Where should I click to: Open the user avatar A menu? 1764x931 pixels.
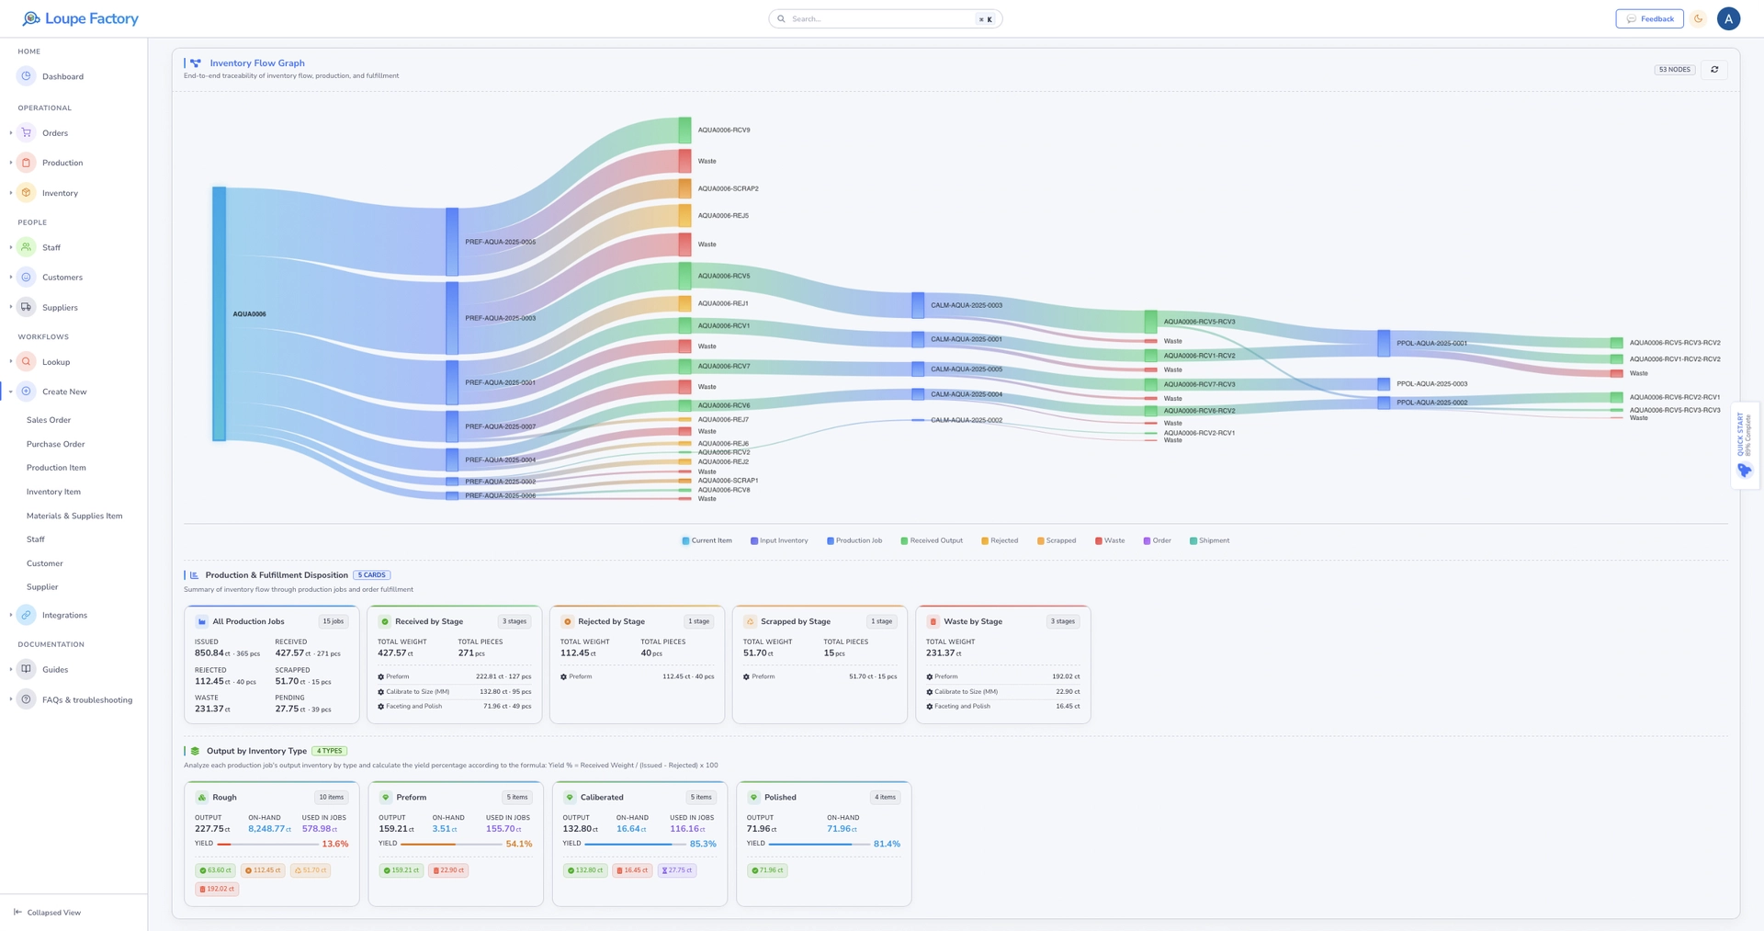point(1728,18)
